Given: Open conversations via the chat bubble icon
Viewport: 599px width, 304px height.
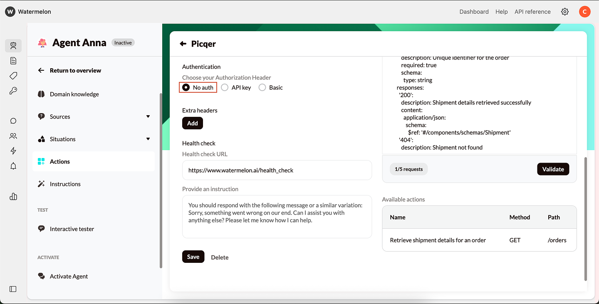Looking at the screenshot, I should click(x=13, y=121).
